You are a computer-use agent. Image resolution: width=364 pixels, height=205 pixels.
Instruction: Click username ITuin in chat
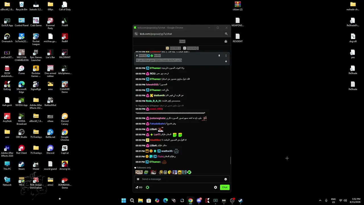coord(160,157)
